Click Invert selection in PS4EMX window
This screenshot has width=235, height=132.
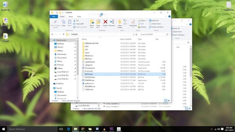[156, 27]
